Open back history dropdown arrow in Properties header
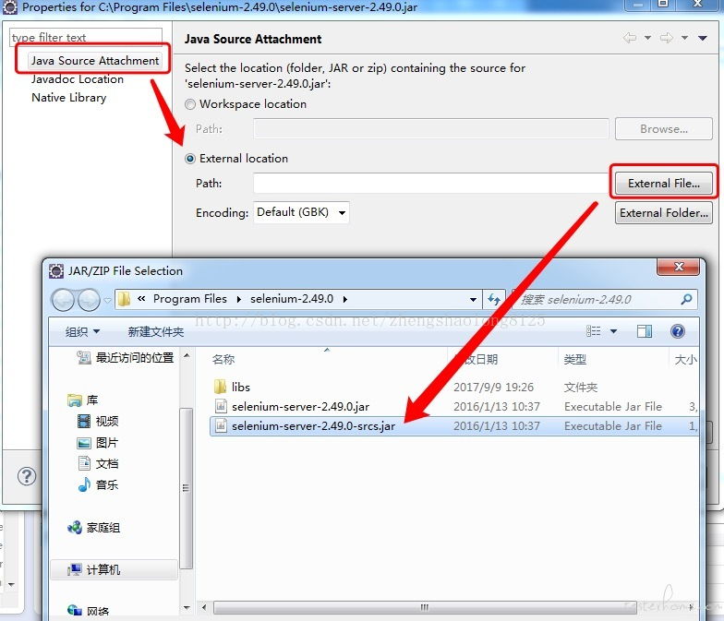The width and height of the screenshot is (724, 621). [x=648, y=38]
